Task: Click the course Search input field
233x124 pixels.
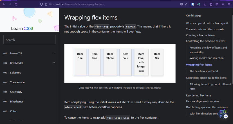Action: (30, 40)
